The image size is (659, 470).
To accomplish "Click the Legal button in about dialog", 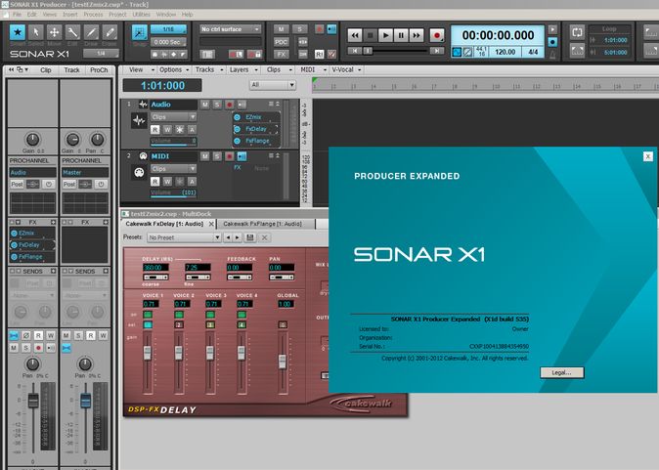I will (x=561, y=372).
